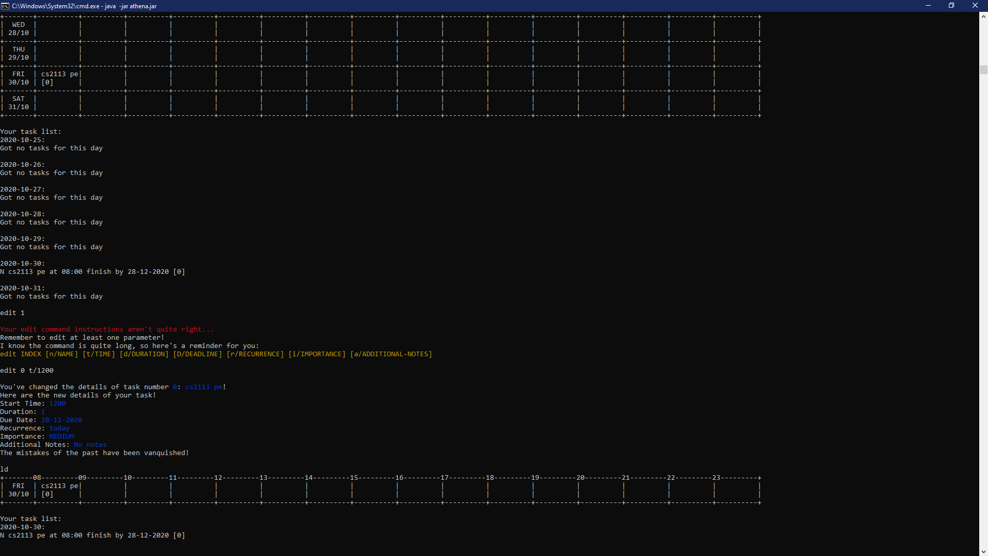Click the hour 12 marker in timetable header
988x556 pixels.
[218, 478]
